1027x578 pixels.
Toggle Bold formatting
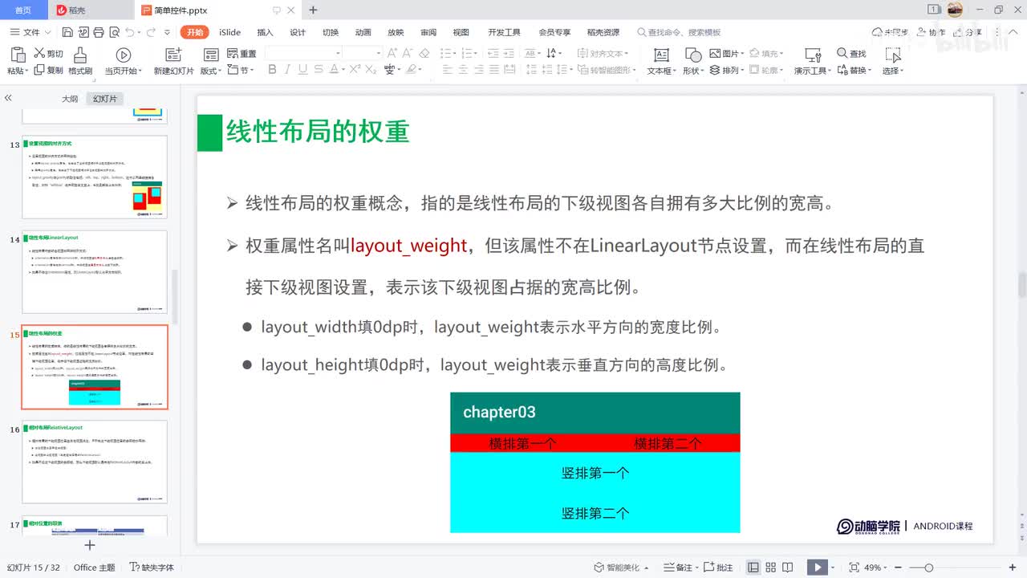(272, 70)
